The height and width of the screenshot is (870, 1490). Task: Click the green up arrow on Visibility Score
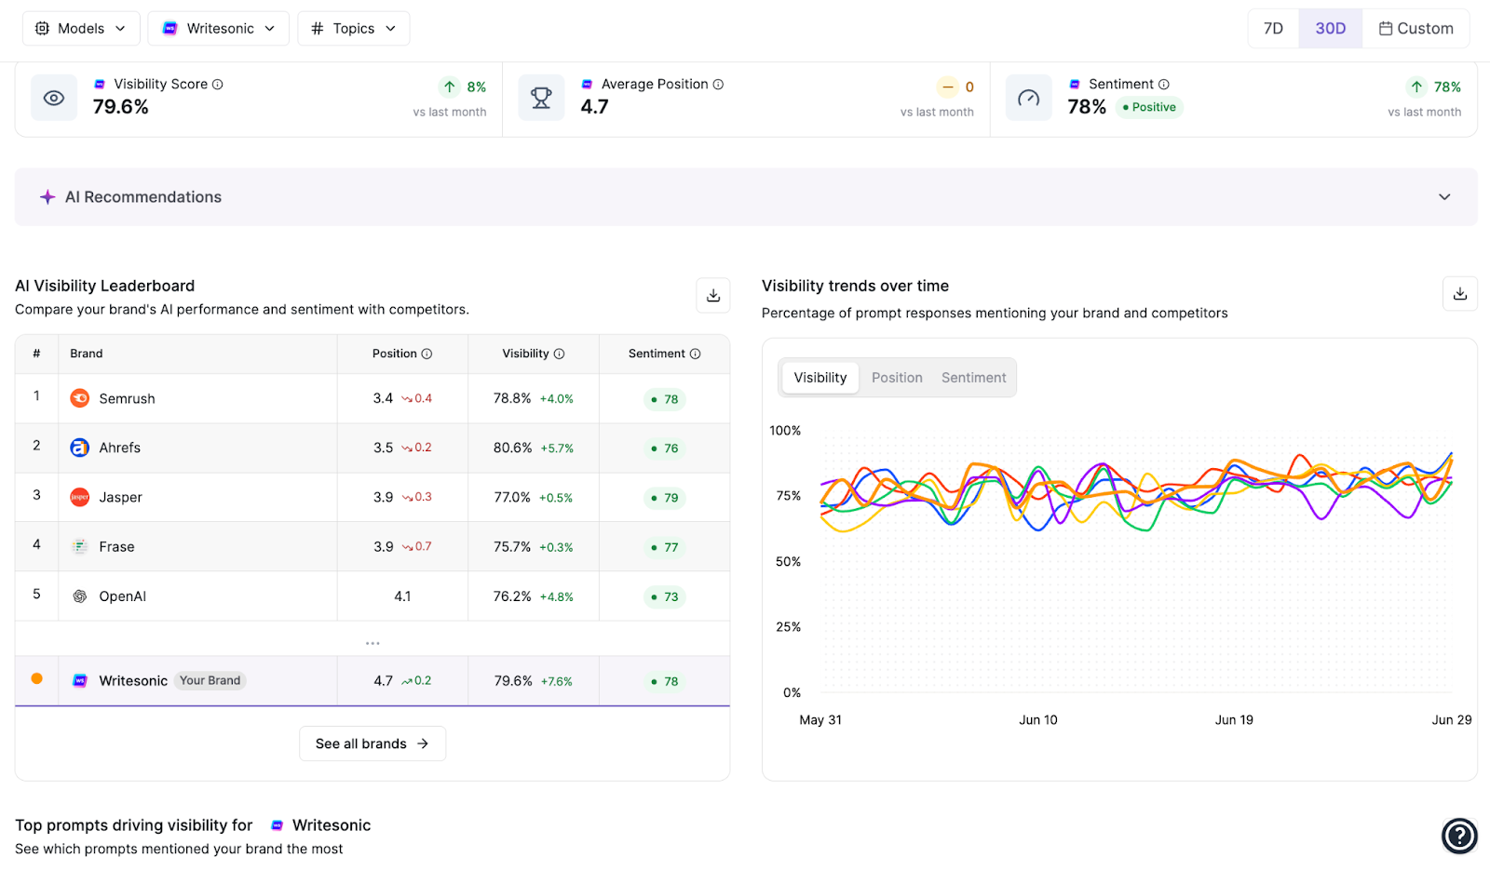click(x=450, y=87)
